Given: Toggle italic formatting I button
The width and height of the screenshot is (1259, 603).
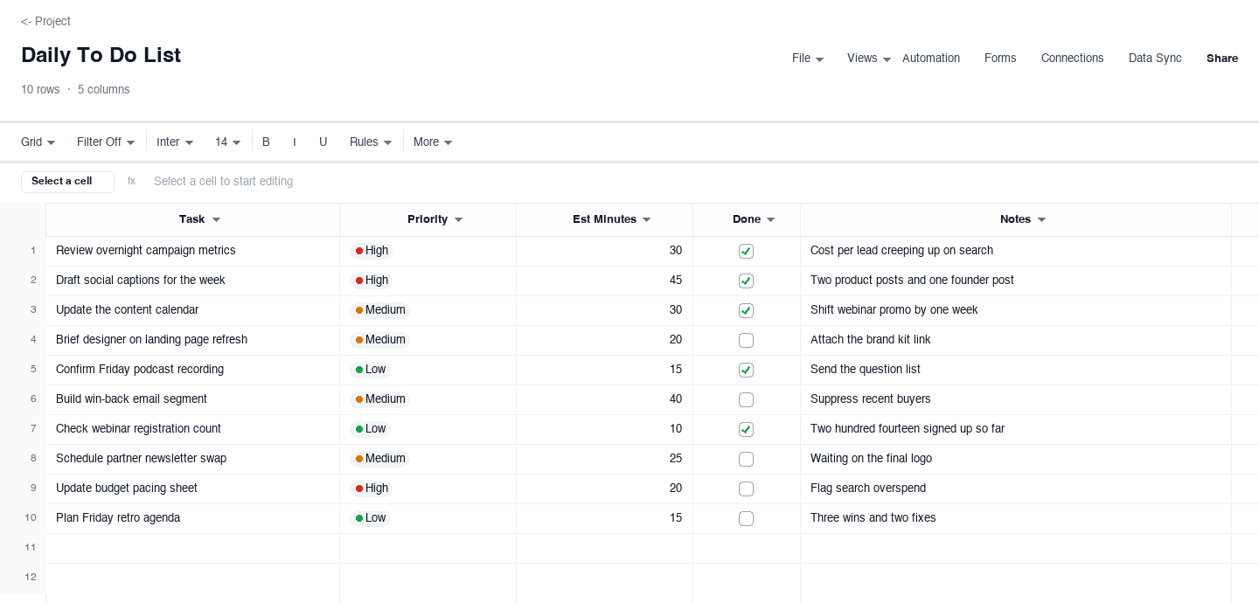Looking at the screenshot, I should tap(294, 142).
